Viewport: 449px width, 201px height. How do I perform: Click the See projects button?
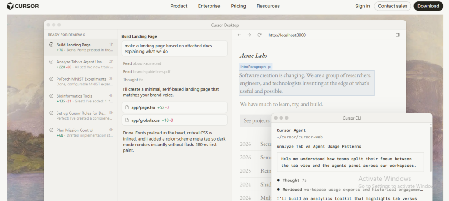pyautogui.click(x=256, y=121)
